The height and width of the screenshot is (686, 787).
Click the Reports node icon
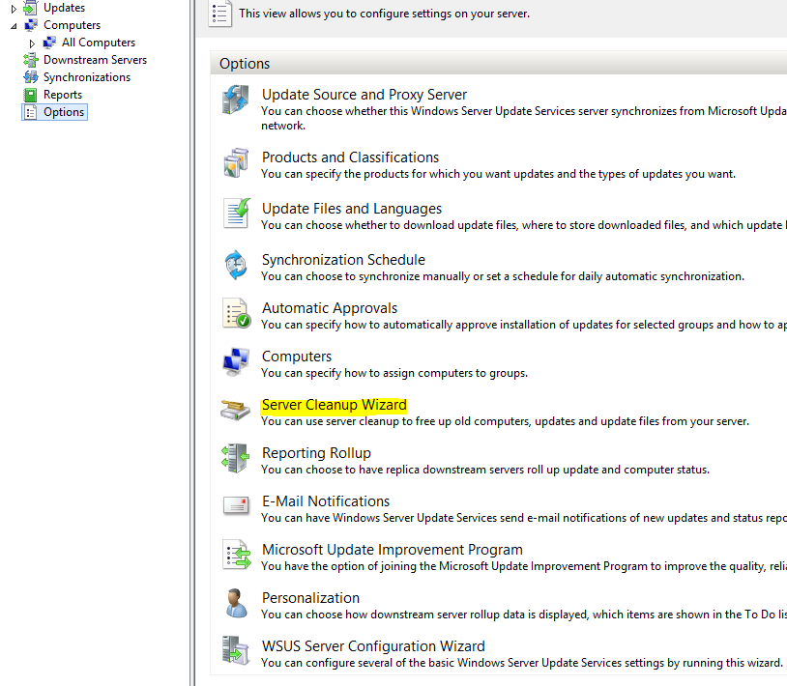[x=31, y=95]
